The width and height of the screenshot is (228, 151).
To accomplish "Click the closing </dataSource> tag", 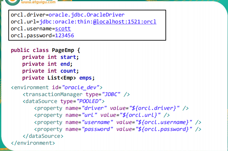I will point(43,136).
